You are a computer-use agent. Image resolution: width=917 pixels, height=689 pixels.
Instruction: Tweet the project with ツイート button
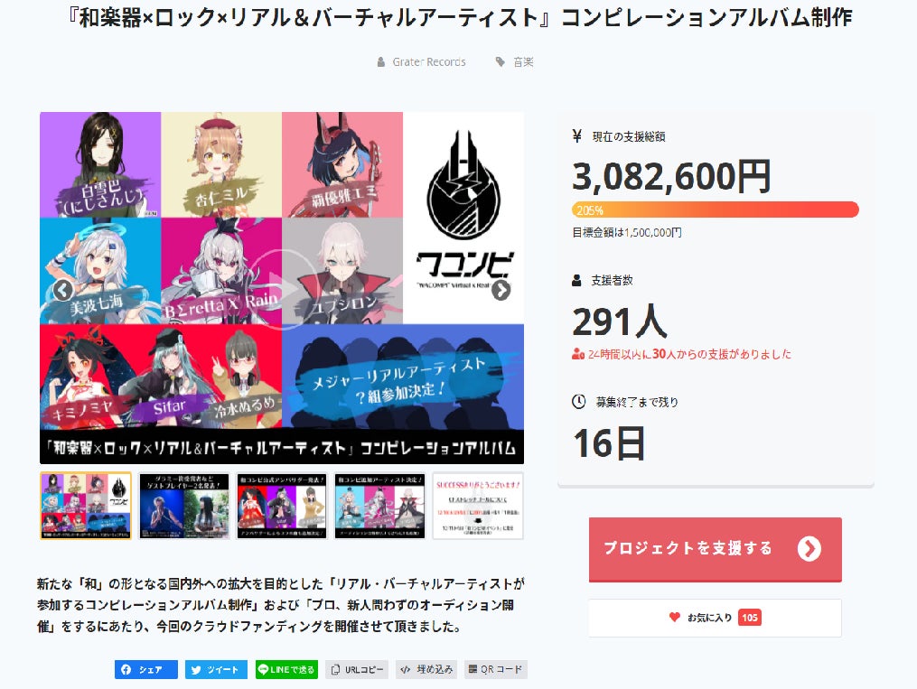point(217,670)
